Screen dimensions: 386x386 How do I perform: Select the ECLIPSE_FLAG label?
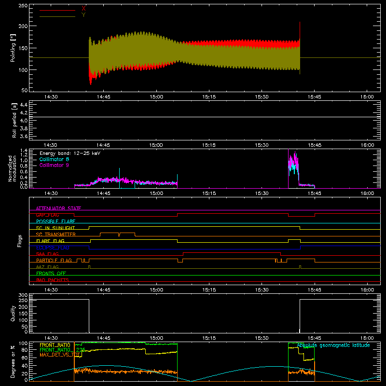click(53, 248)
